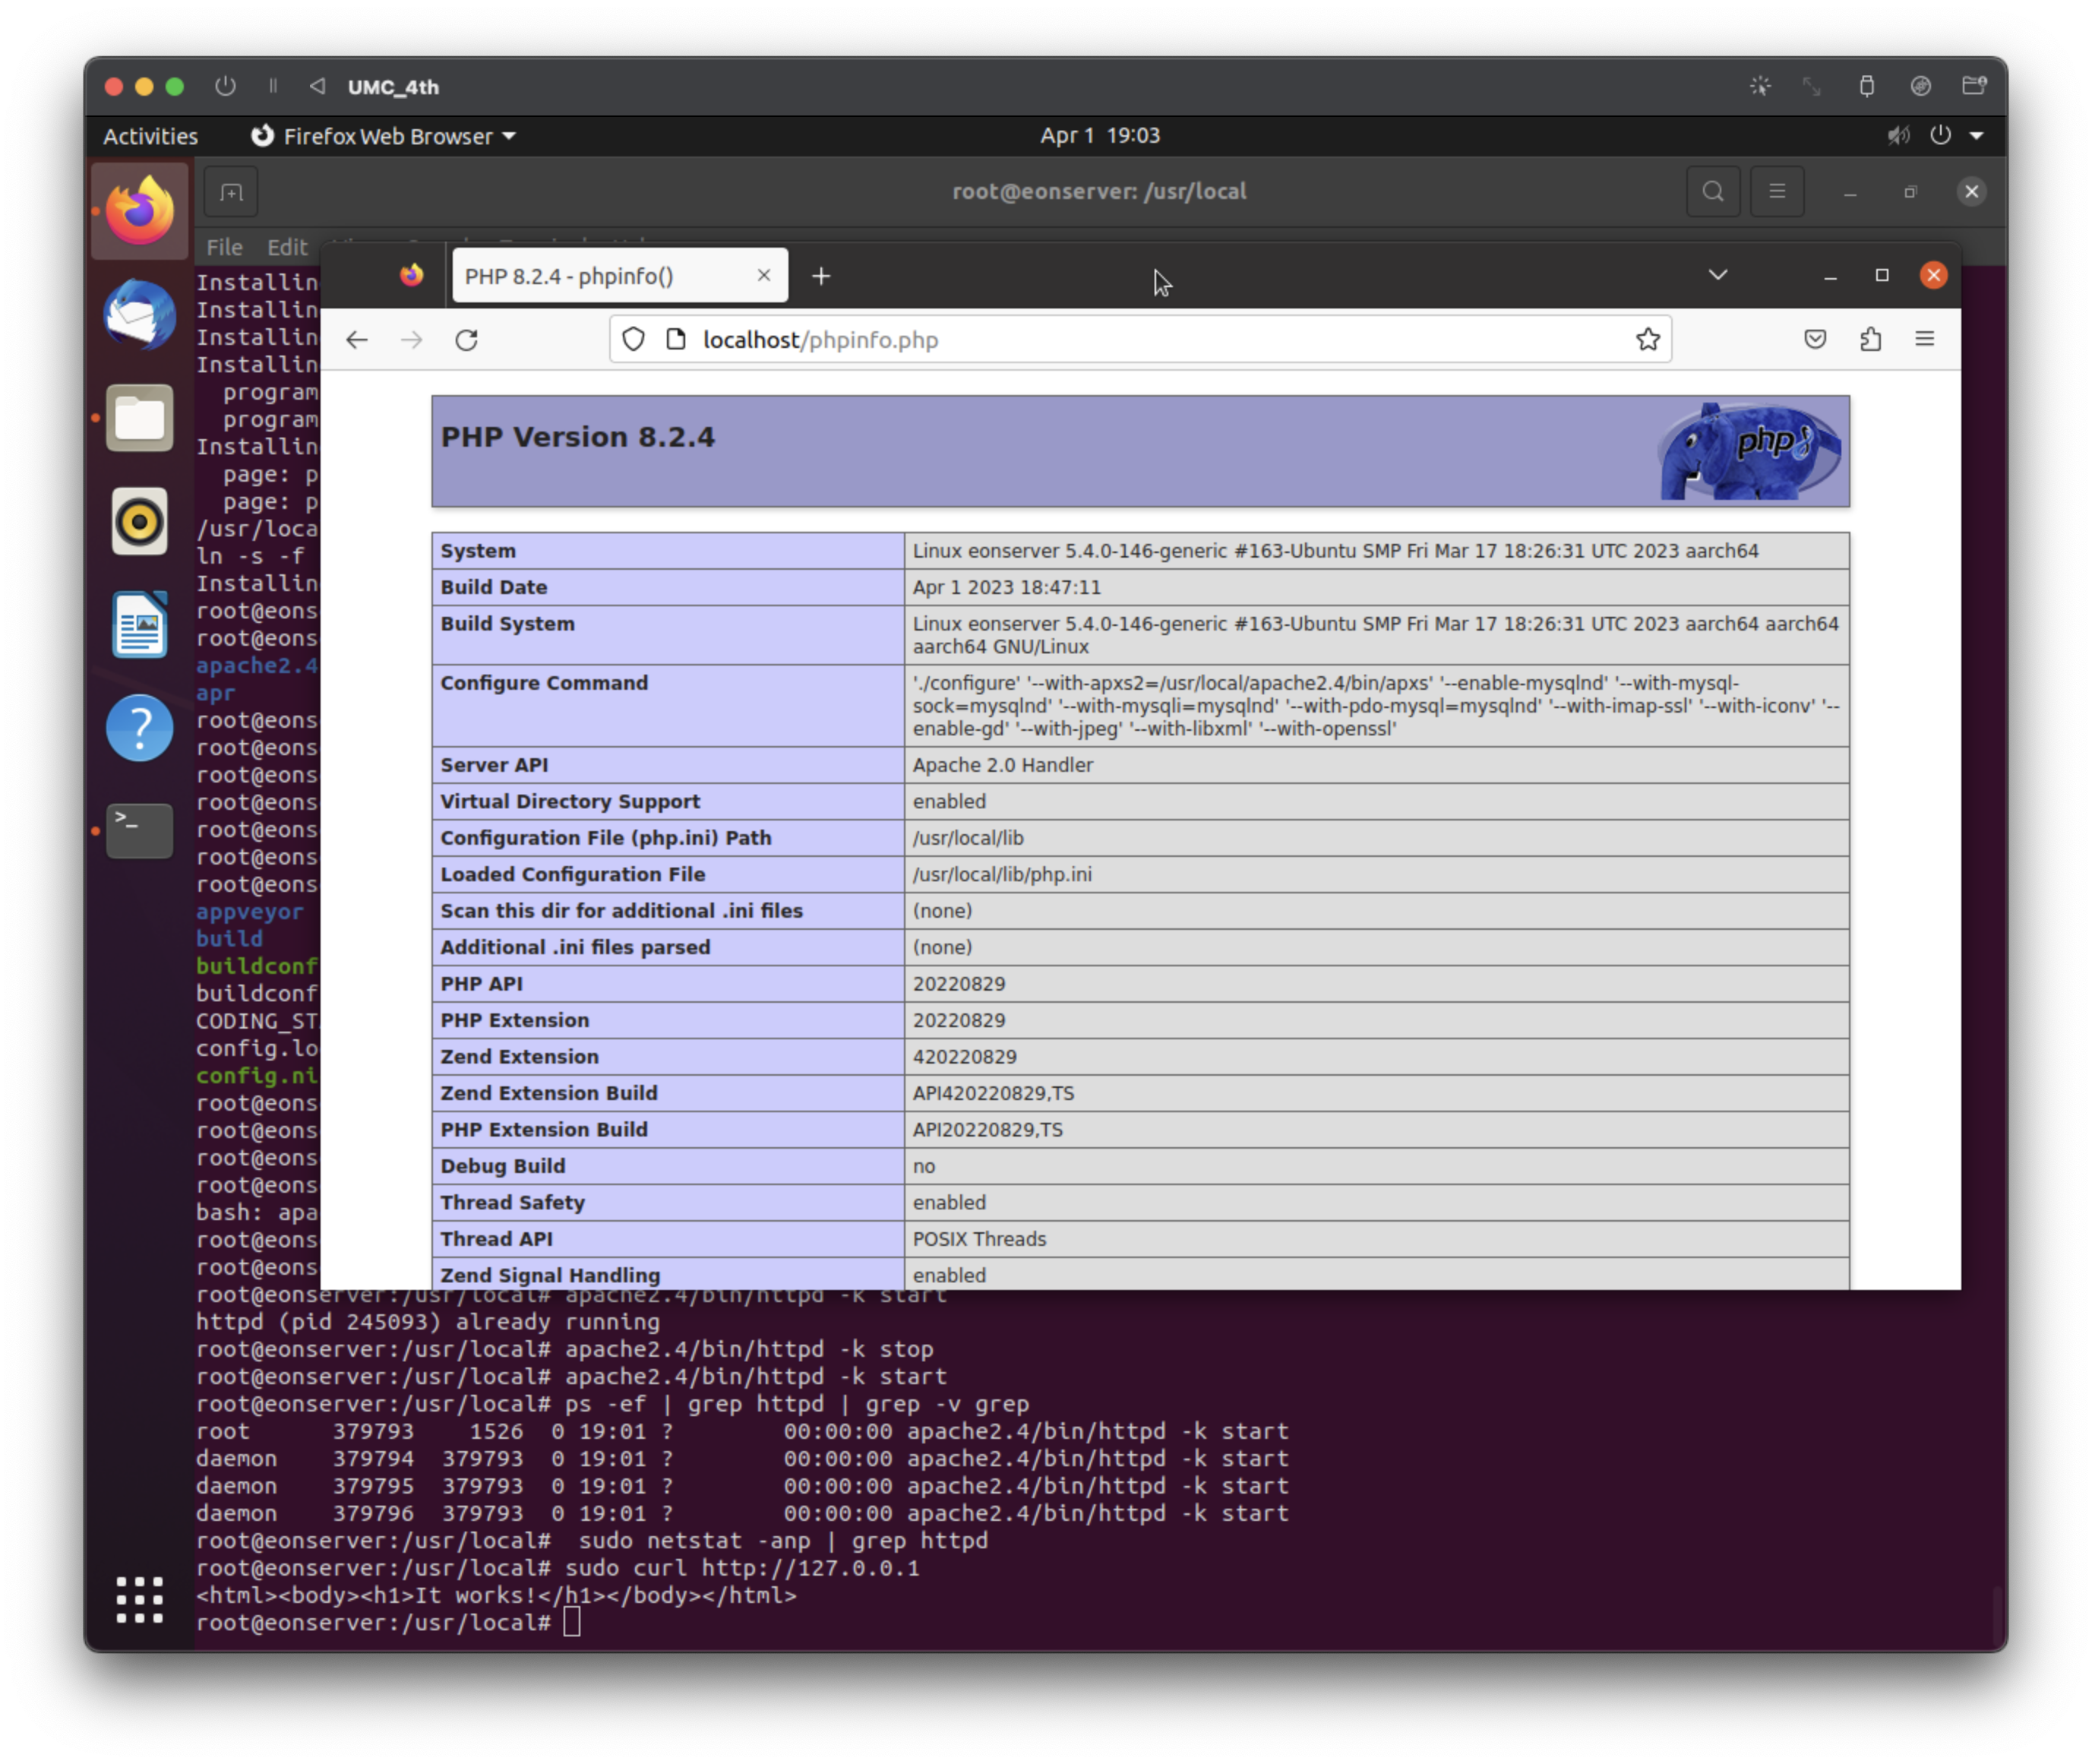The image size is (2092, 1764).
Task: Click the Activities button
Action: 151,136
